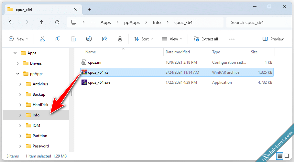The width and height of the screenshot is (294, 162).
Task: Sort by Date modified column header
Action: [x=178, y=52]
